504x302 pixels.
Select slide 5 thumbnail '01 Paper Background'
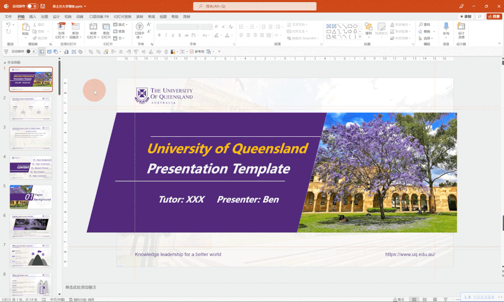coord(31,197)
